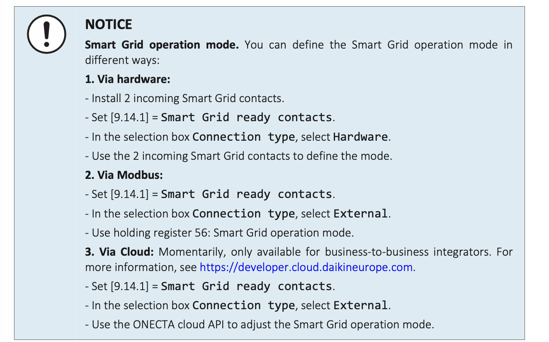Click the exclamation mark notice icon
549x342 pixels.
46,34
